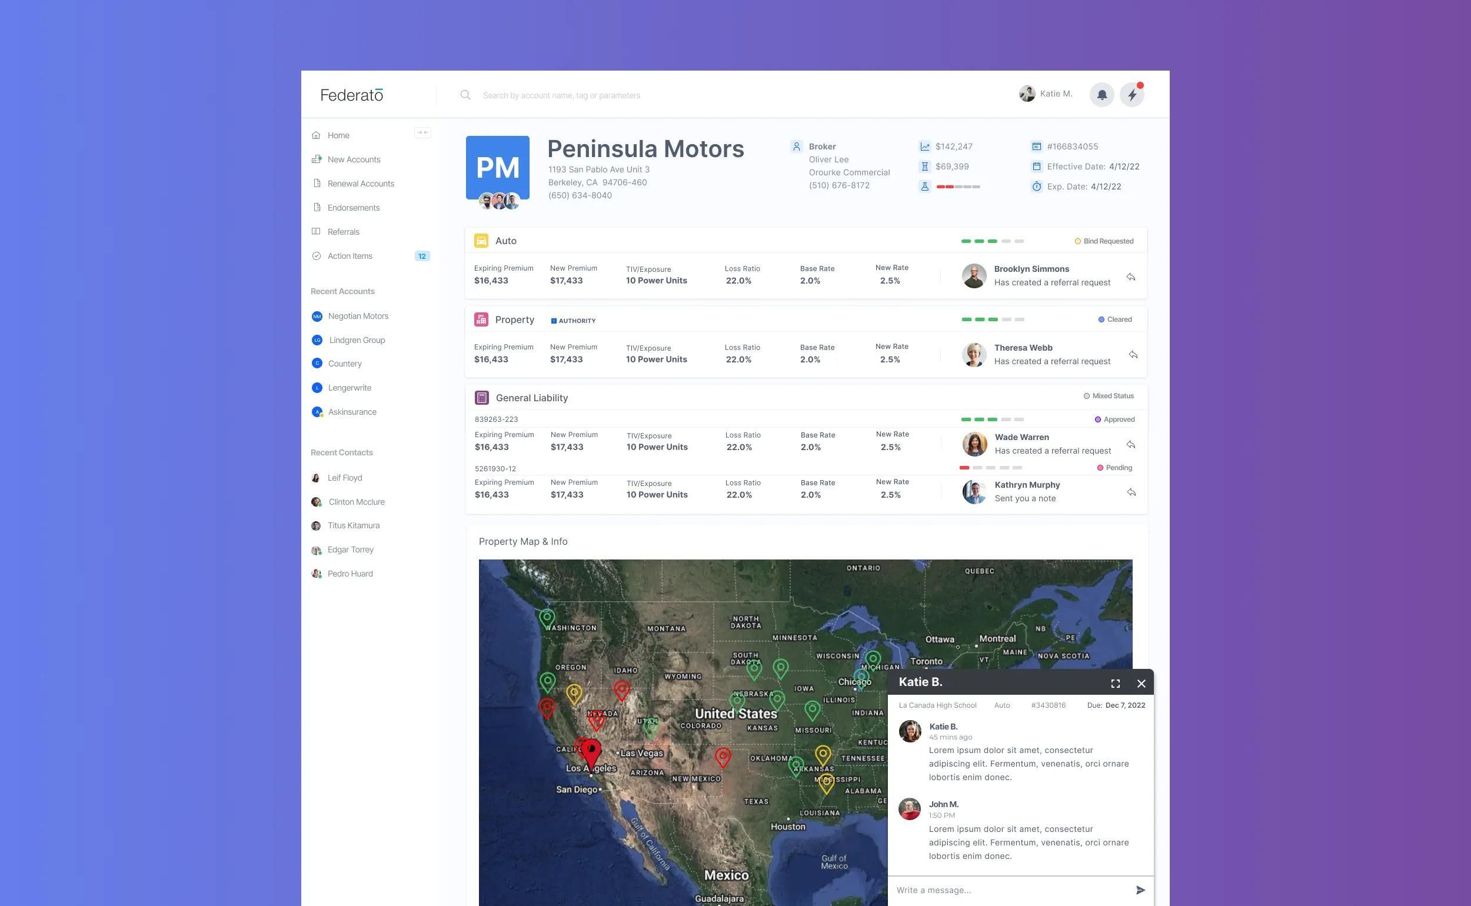Click reply arrow beside Kathryn Murphy note

click(1131, 492)
